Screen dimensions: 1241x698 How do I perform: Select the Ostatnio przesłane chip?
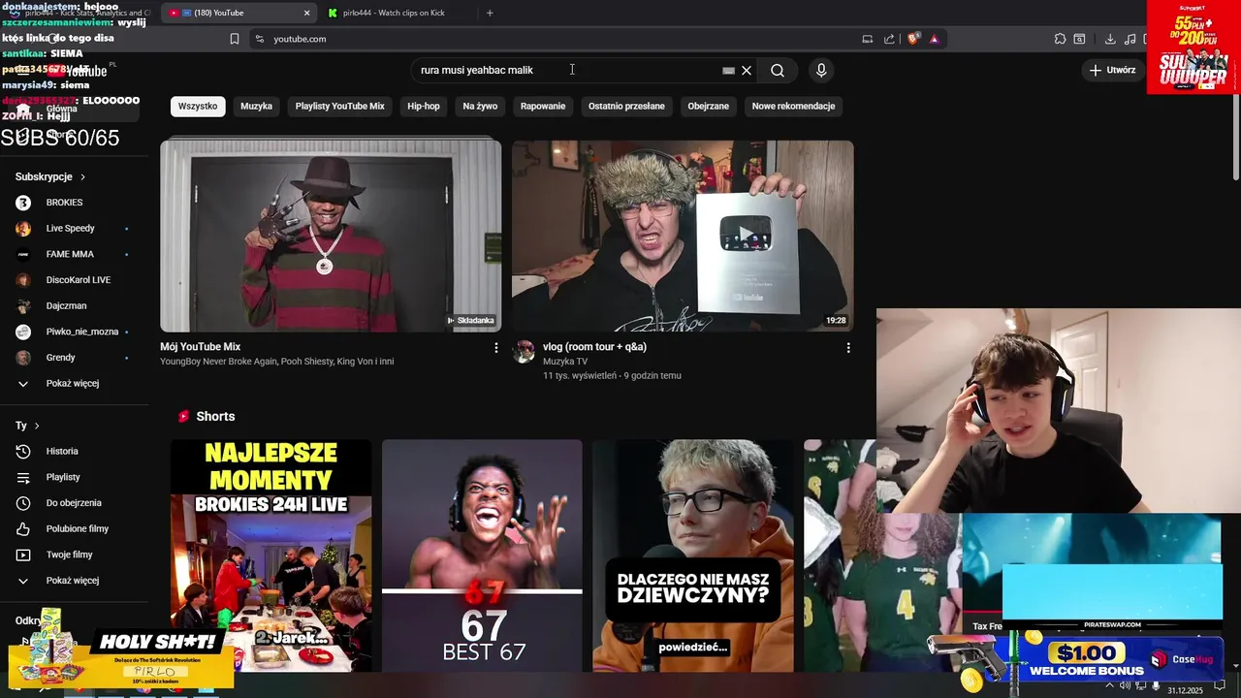pos(626,106)
